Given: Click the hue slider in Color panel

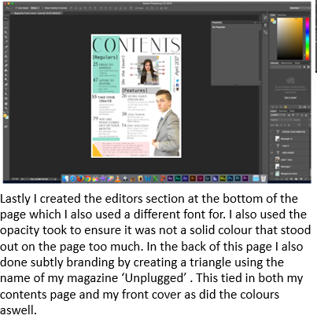Looking at the screenshot, I should point(308,38).
